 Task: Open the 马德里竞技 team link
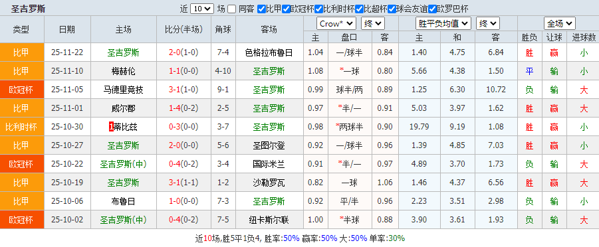coord(124,90)
